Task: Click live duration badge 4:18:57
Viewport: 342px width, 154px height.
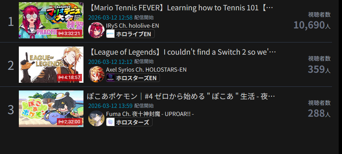Action: [x=69, y=78]
